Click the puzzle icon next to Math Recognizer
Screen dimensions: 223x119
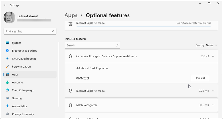[70, 105]
